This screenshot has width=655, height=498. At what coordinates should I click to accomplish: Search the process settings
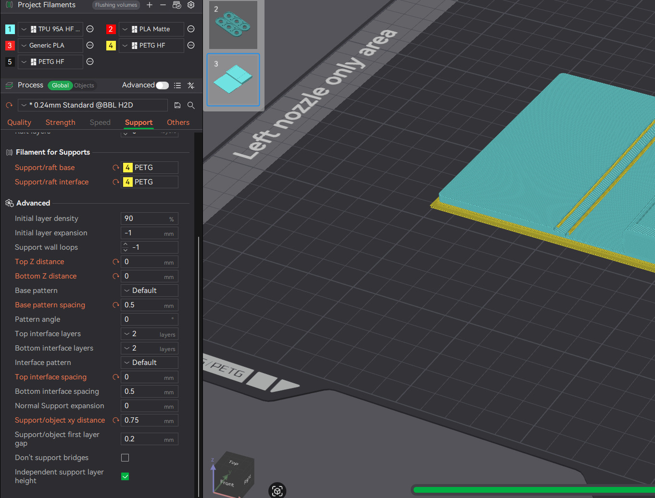[x=191, y=105]
